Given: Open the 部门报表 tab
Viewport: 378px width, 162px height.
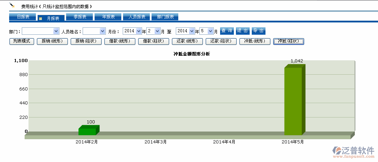Looking at the screenshot, I should [165, 17].
